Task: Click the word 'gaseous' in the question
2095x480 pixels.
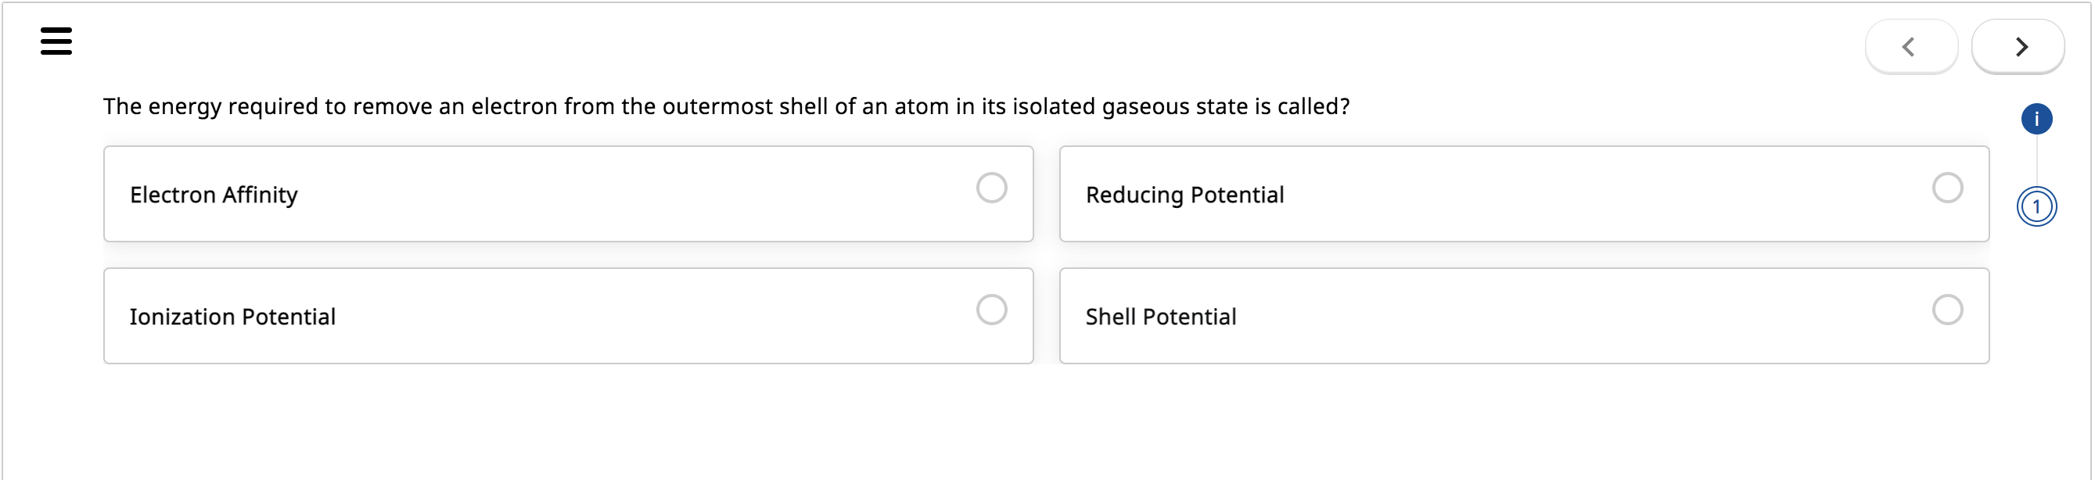Action: pos(1145,106)
